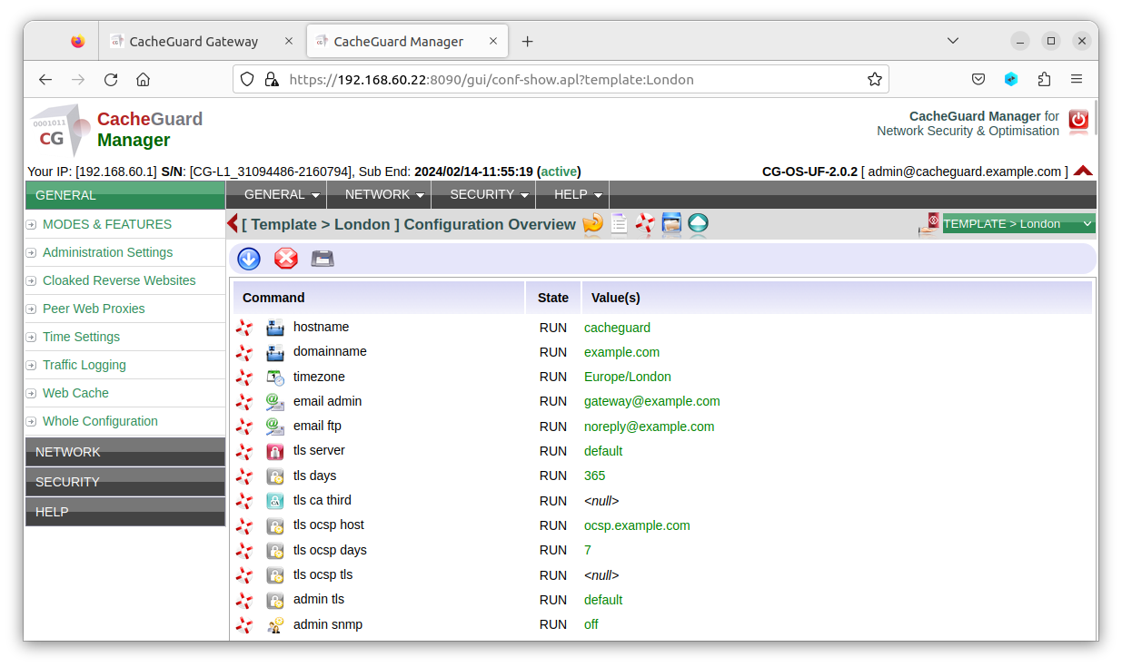Open Cloaked Reverse Websites in sidebar
Viewport: 1122px width, 667px height.
pyautogui.click(x=119, y=280)
